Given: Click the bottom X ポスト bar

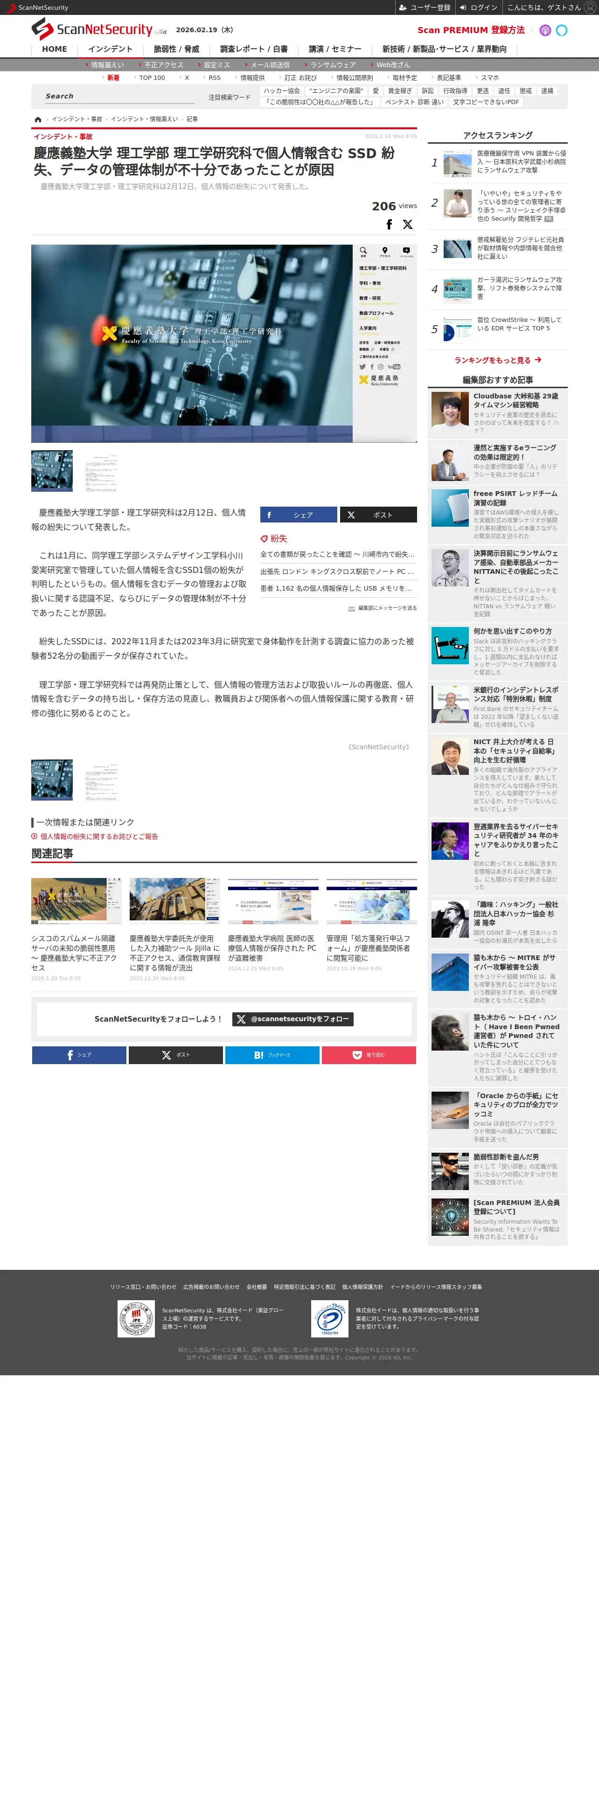Looking at the screenshot, I should (x=176, y=1055).
